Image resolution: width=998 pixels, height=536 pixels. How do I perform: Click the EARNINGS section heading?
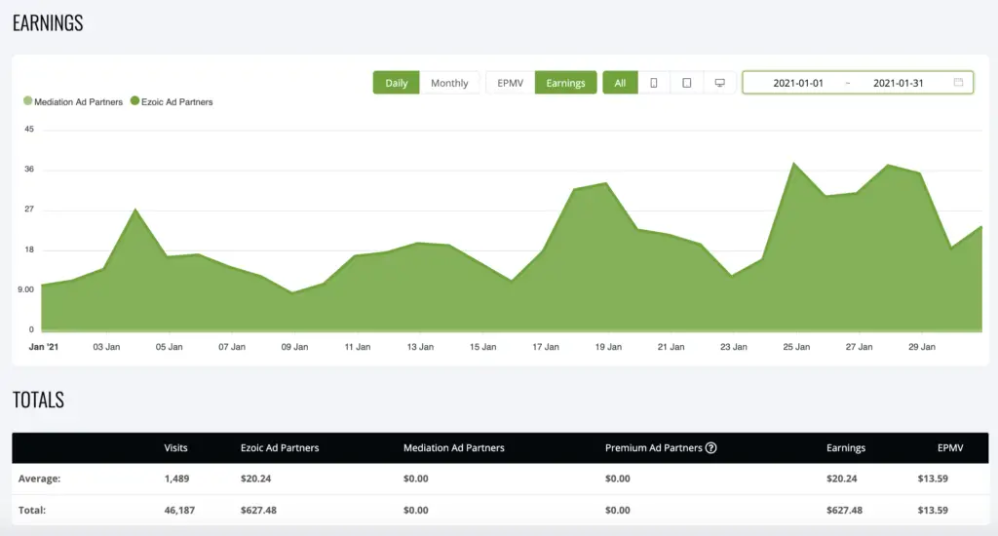coord(48,23)
